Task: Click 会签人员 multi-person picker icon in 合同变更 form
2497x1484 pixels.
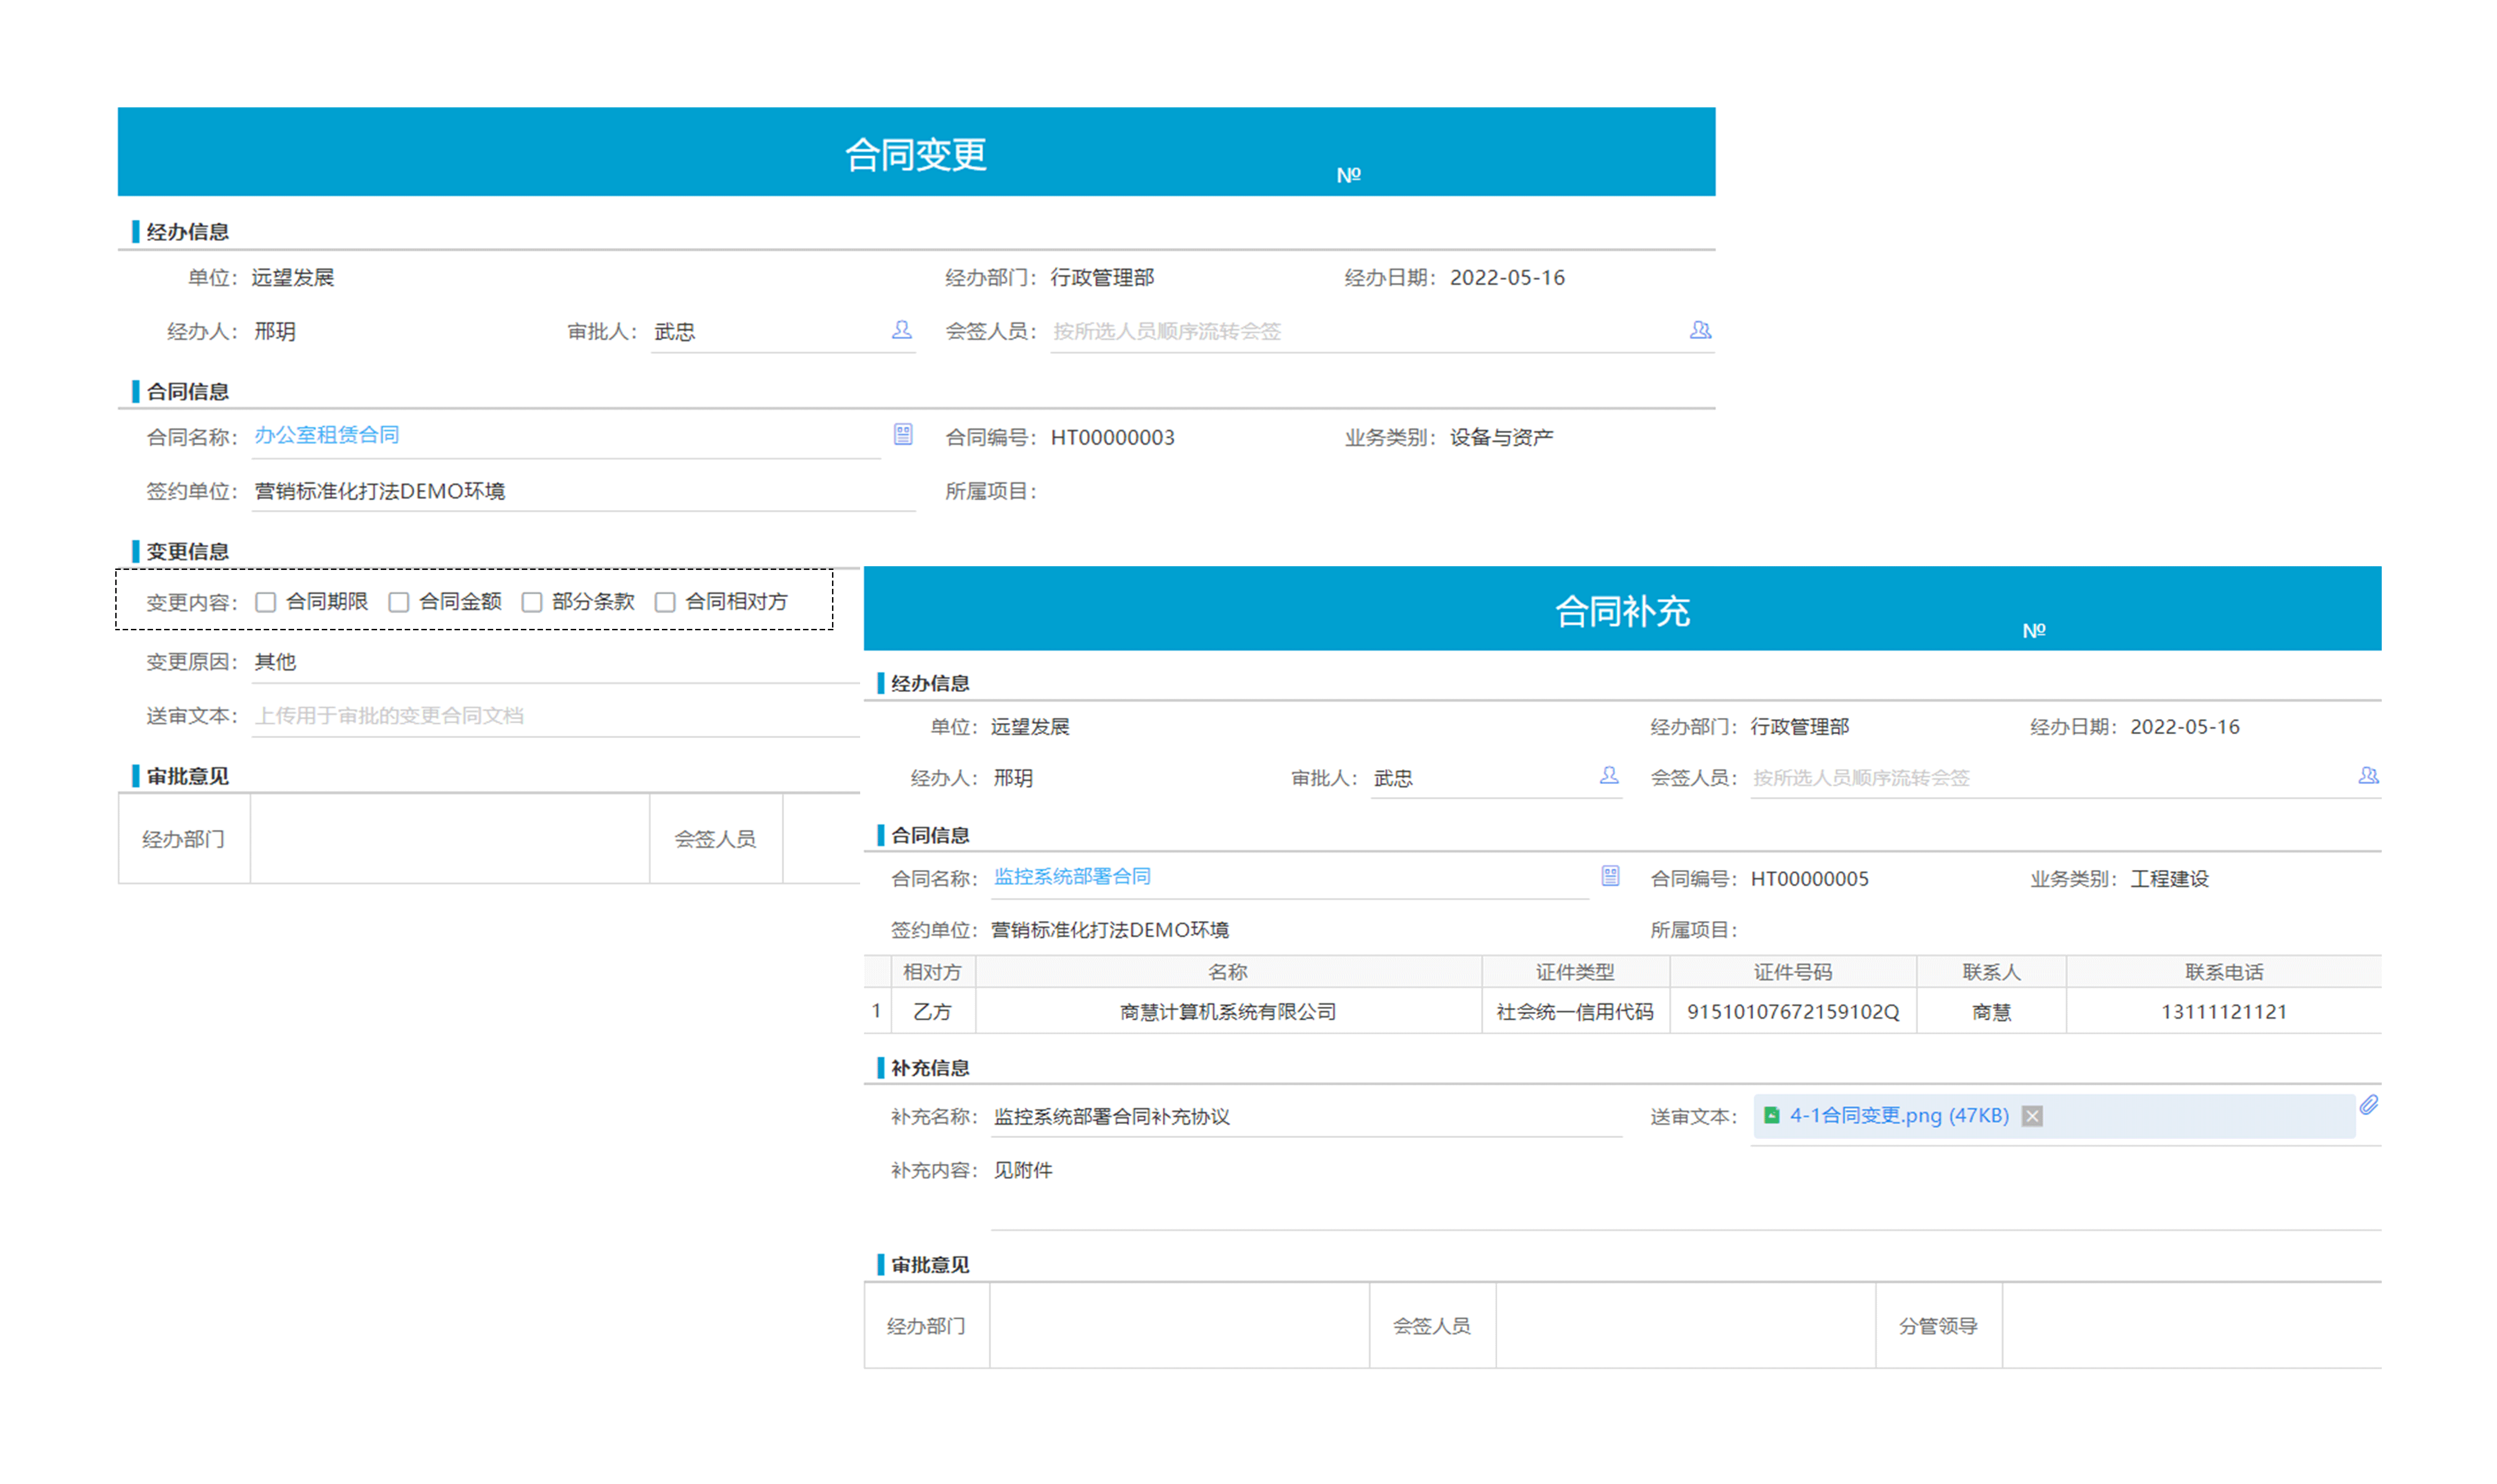Action: 1700,330
